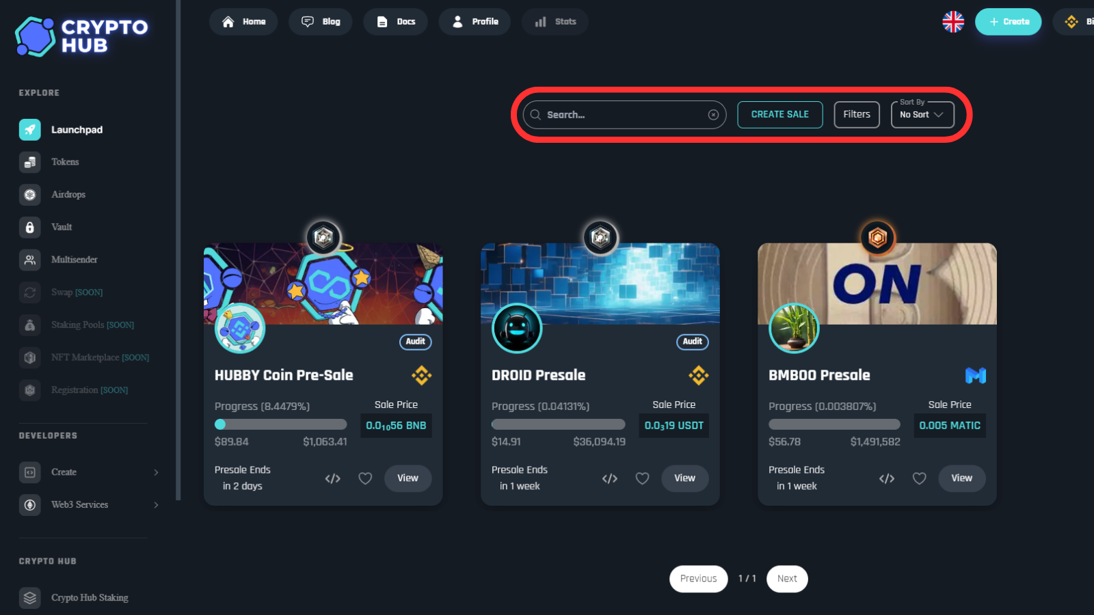The width and height of the screenshot is (1094, 615).
Task: Favorite the HUBBY Coin Pre-Sale with heart
Action: click(x=365, y=478)
